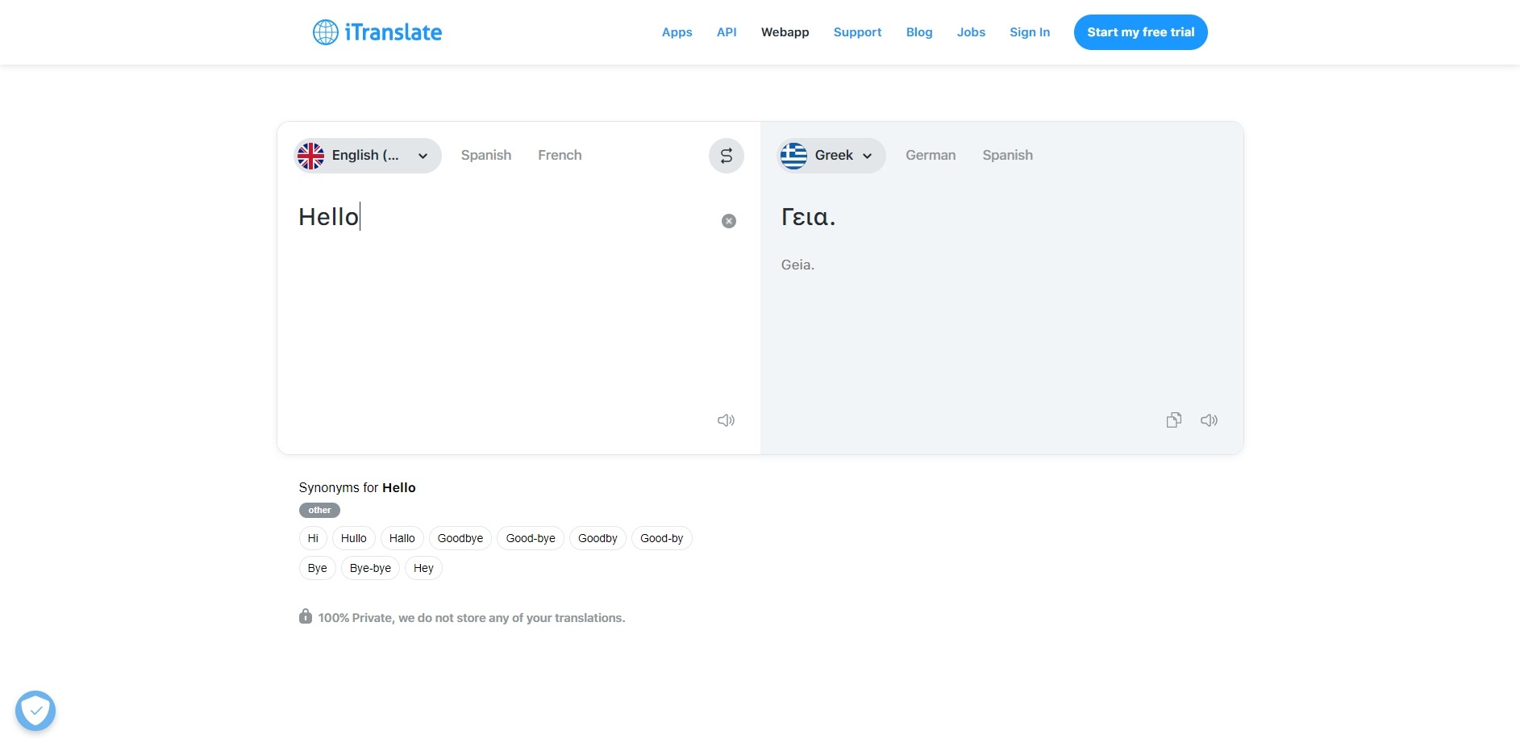Clear the Hello input text
The image size is (1520, 739).
728,221
